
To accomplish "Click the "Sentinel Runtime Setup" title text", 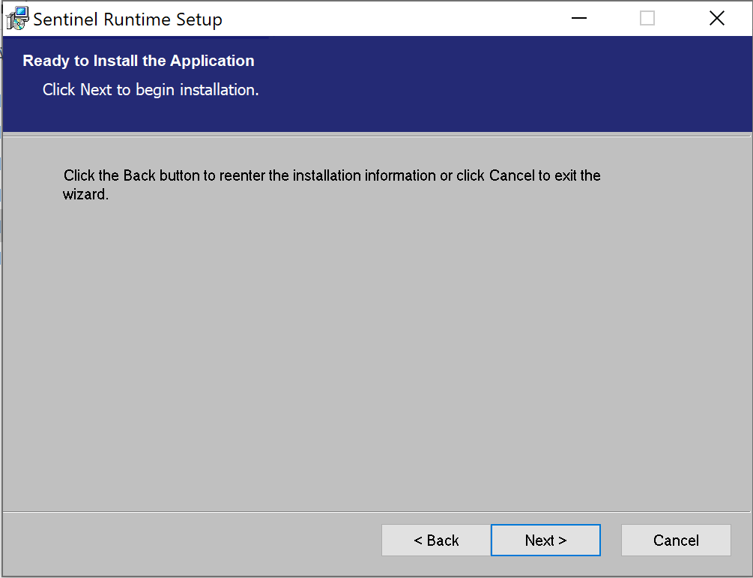I will (x=127, y=19).
